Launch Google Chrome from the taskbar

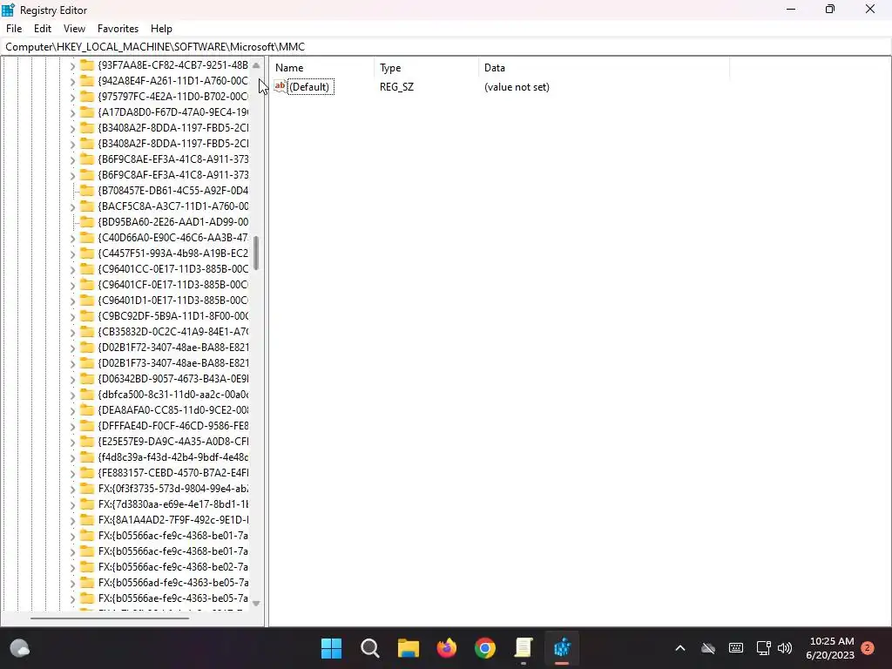coord(485,648)
